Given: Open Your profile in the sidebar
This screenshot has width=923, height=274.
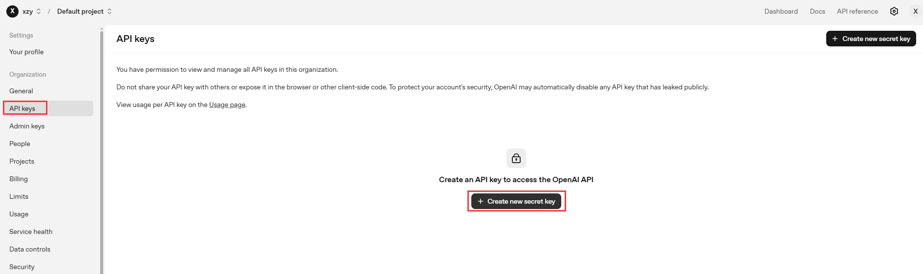Looking at the screenshot, I should click(x=26, y=52).
